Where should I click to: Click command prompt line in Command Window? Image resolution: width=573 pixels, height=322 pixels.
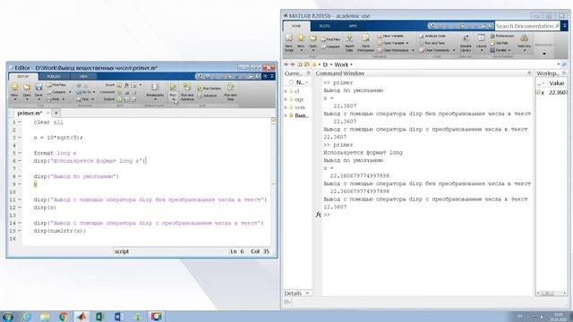(x=428, y=215)
